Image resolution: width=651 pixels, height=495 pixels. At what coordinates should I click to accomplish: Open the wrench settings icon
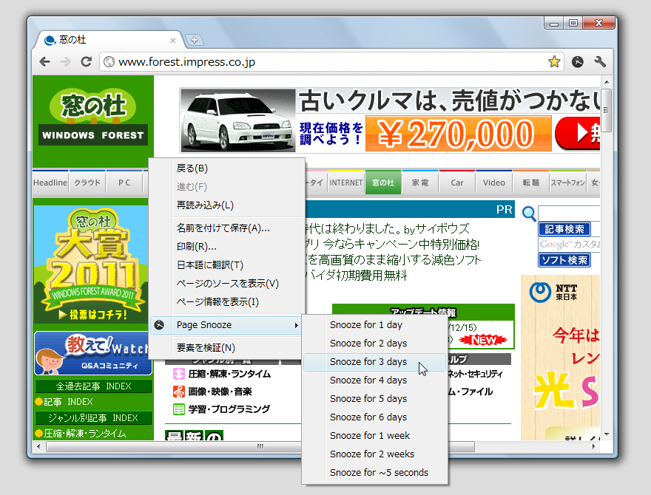(601, 62)
